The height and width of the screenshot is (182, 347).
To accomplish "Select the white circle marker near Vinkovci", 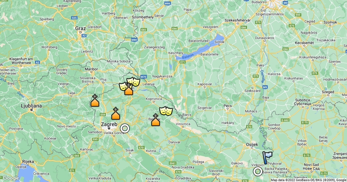I will (x=258, y=171).
